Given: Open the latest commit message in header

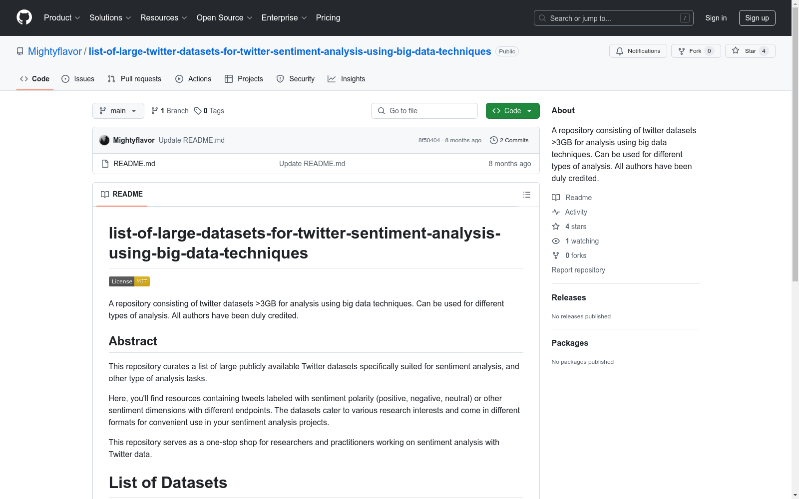Looking at the screenshot, I should coord(192,140).
